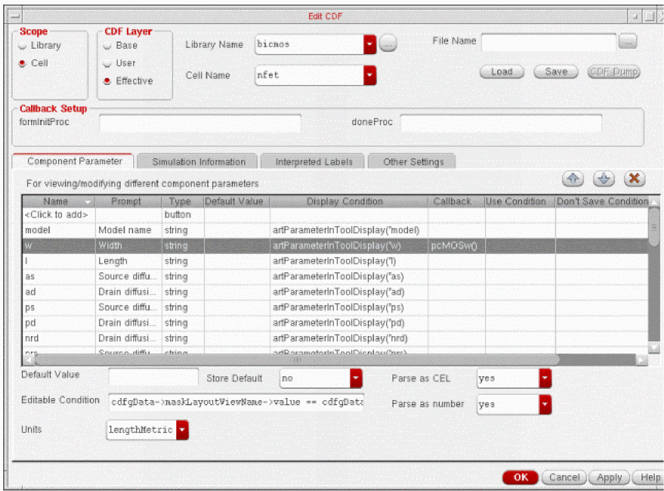664x491 pixels.
Task: Click the move parameter down arrow icon
Action: (603, 179)
